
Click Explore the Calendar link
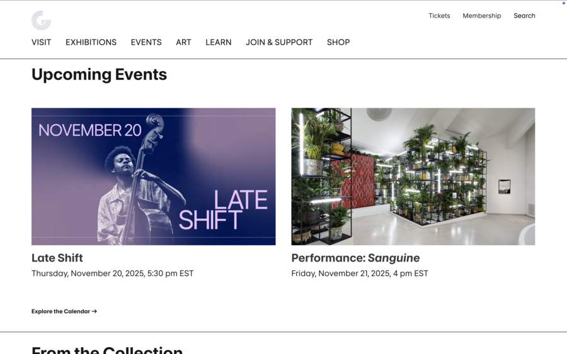click(x=60, y=311)
